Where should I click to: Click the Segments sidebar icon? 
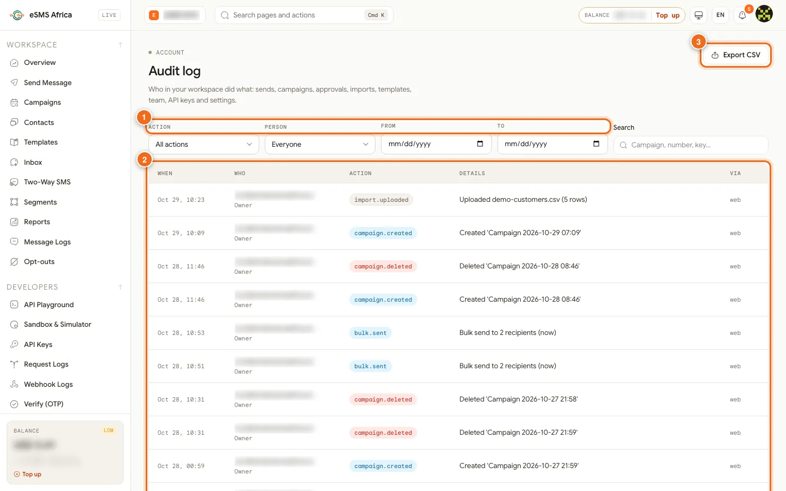[x=14, y=202]
